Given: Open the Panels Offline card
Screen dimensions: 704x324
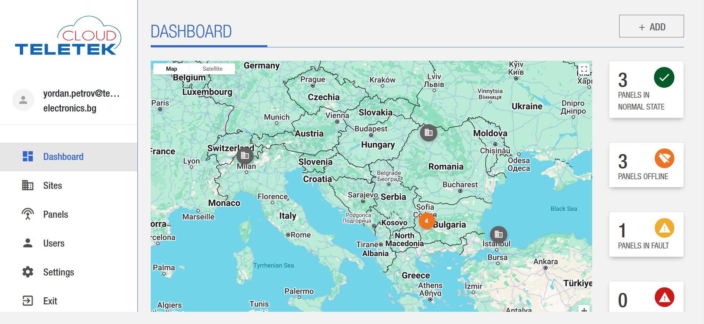Looking at the screenshot, I should (x=646, y=165).
